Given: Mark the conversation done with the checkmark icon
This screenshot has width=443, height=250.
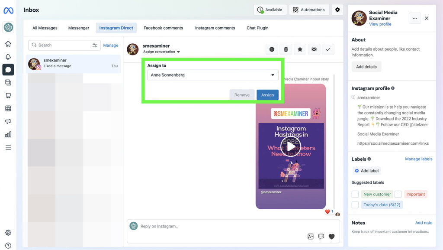Looking at the screenshot, I should 328,49.
